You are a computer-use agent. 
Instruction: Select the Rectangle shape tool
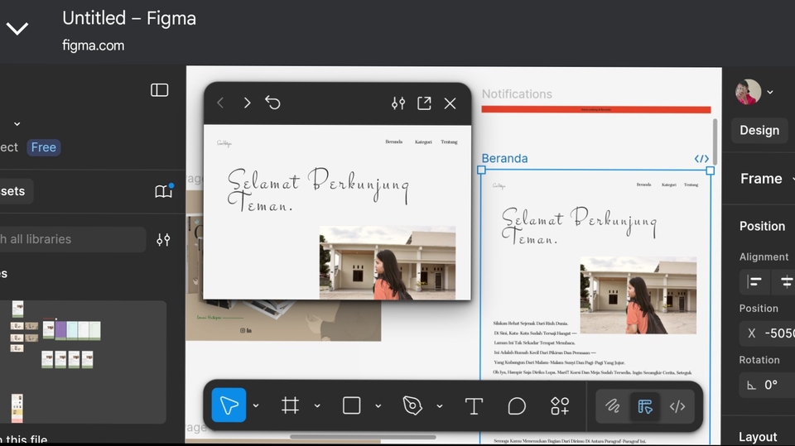pyautogui.click(x=351, y=405)
